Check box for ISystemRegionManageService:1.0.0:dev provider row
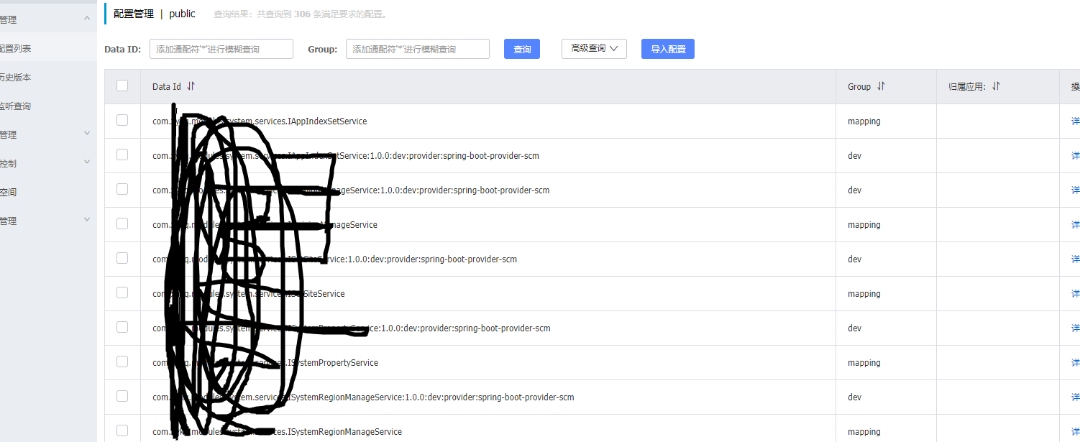This screenshot has height=442, width=1080. (x=122, y=396)
